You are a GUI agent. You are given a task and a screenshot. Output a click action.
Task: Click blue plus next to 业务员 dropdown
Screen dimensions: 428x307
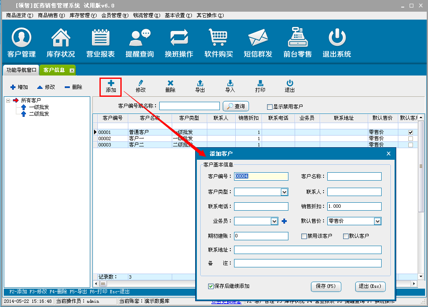(x=284, y=221)
